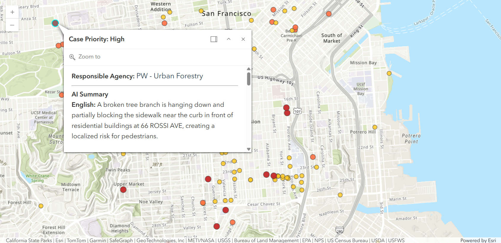Viewport: 501px width, 243px height.
Task: Click the yellow marker near Napoleon St
Action: (340, 195)
